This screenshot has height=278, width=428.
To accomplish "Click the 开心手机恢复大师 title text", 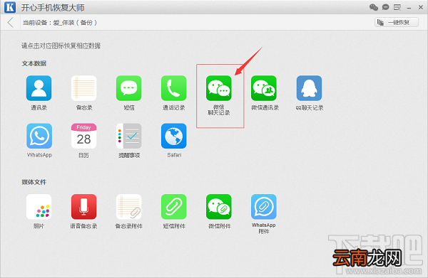I will click(x=53, y=8).
